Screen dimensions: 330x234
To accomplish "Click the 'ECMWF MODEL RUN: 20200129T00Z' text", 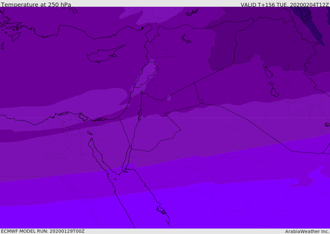I will [43, 231].
